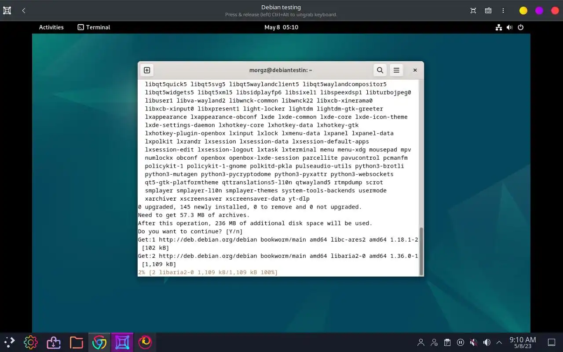The width and height of the screenshot is (563, 352).
Task: Click the power icon in GNOME top bar
Action: pos(521,27)
